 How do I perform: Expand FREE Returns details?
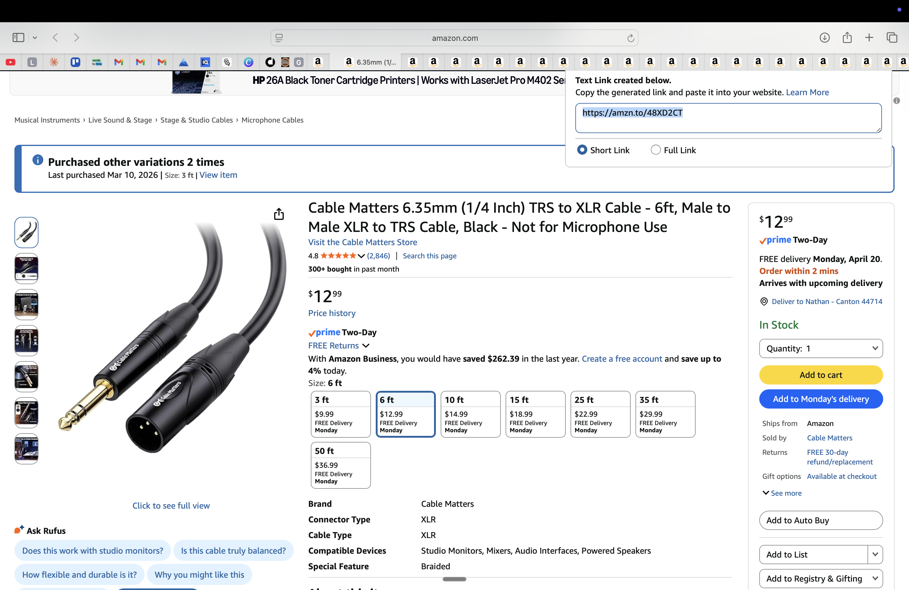339,345
